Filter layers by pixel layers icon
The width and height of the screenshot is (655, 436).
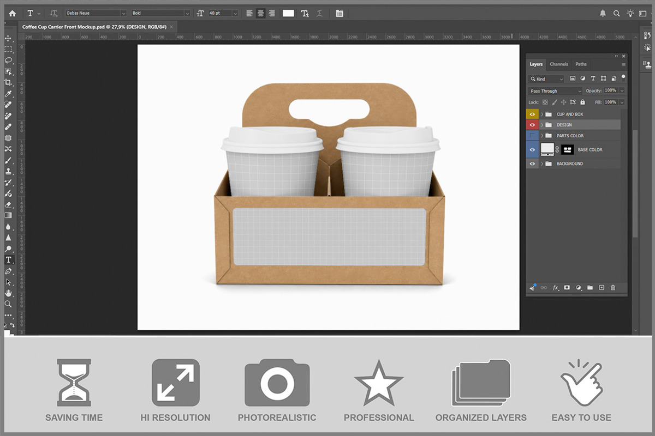(x=573, y=79)
